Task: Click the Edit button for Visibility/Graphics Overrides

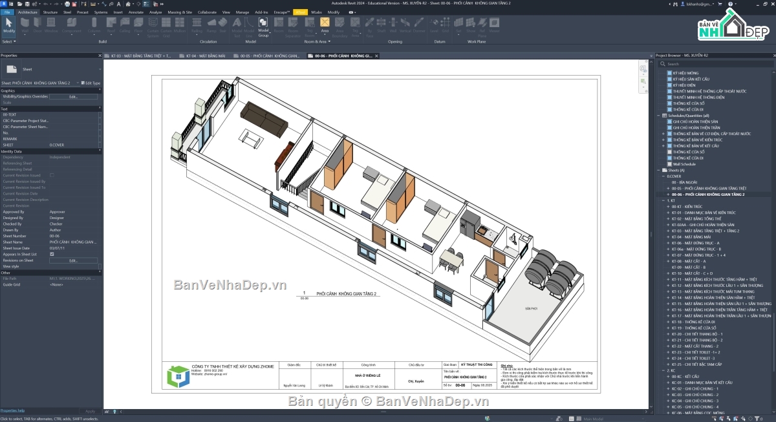Action: 74,96
